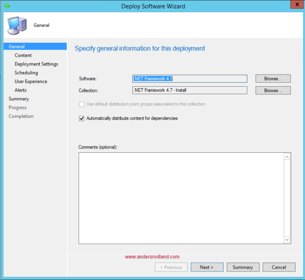Click the comments scrollbar up arrow
The width and height of the screenshot is (305, 280).
point(287,157)
